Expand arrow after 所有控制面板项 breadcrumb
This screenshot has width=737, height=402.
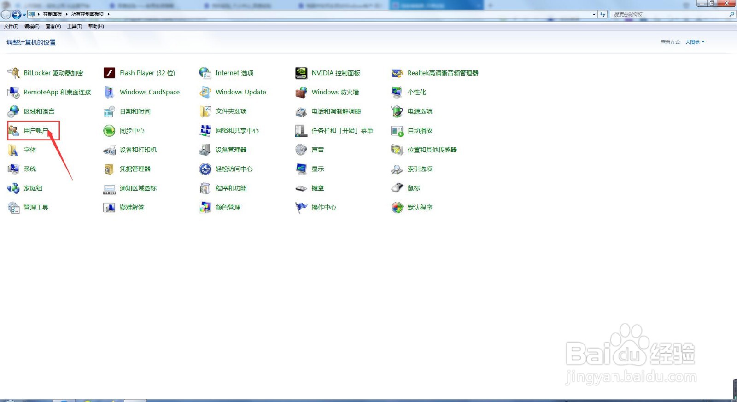108,14
